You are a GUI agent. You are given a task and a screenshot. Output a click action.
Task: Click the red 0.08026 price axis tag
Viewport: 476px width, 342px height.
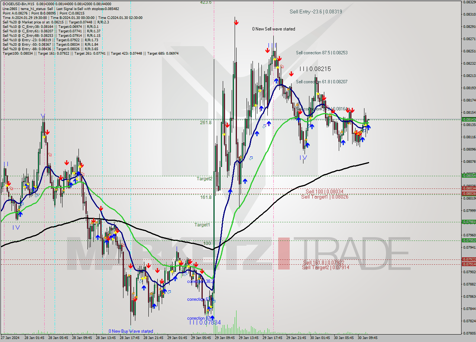coord(469,193)
